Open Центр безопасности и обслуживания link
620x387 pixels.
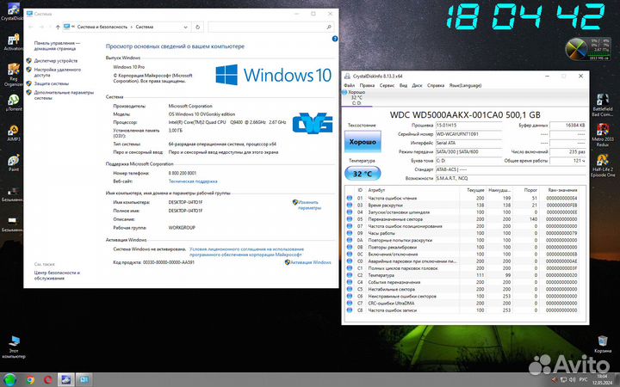57,275
